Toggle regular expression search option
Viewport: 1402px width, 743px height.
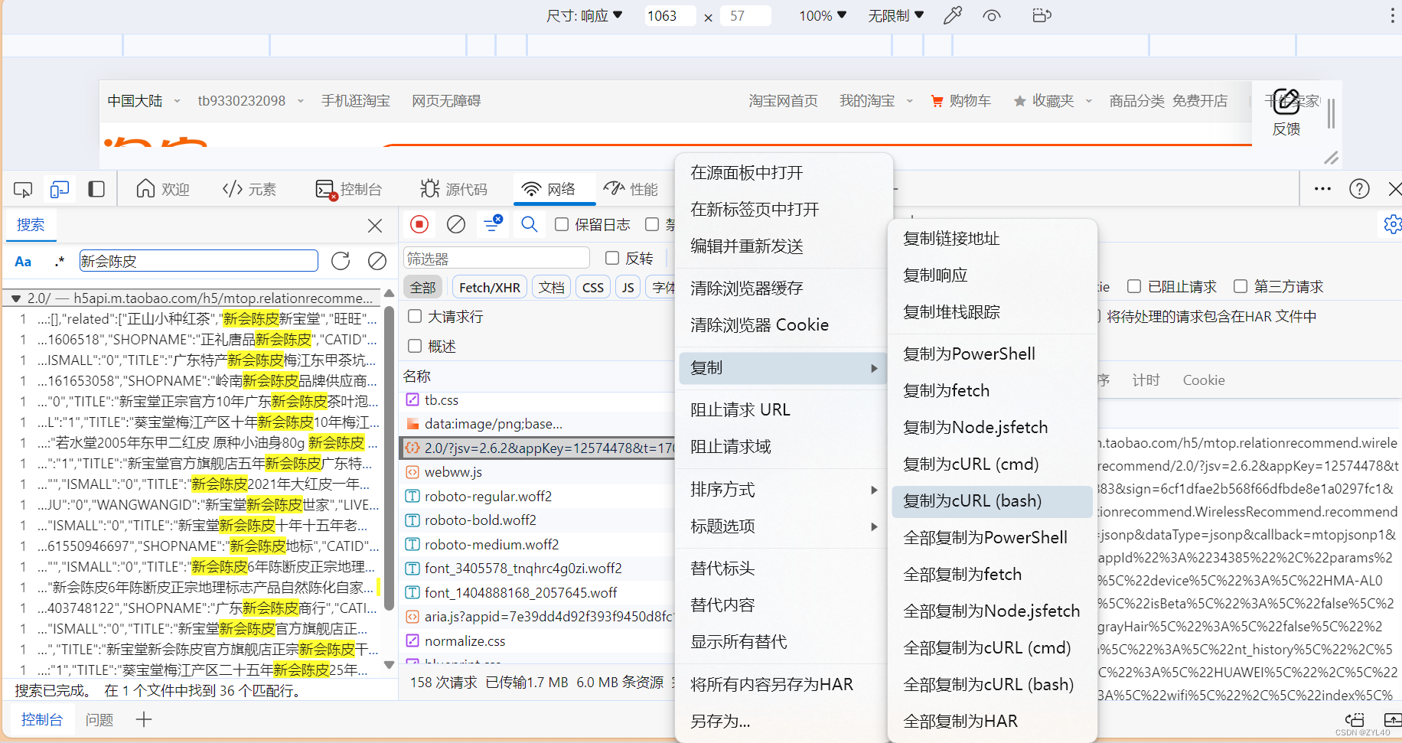[60, 262]
